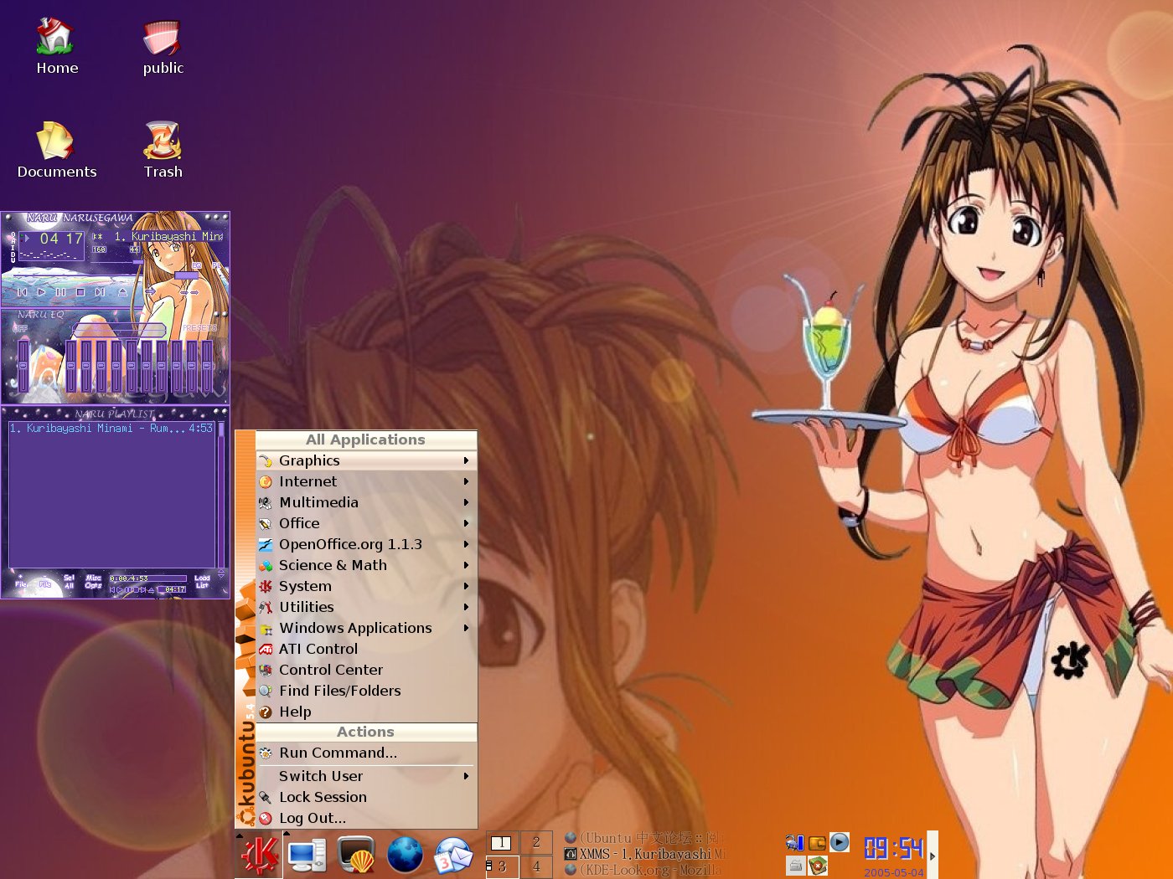This screenshot has width=1173, height=879.
Task: Expand the Science & Math submenu arrow
Action: pos(467,565)
